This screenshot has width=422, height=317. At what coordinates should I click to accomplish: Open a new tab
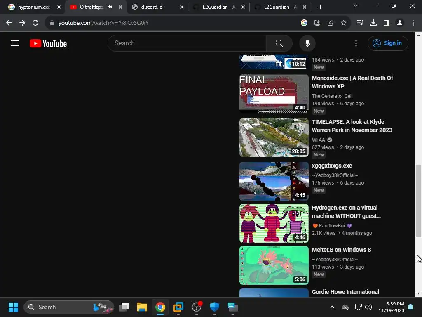tap(320, 7)
